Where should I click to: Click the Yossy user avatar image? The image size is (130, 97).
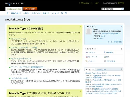[x=89, y=31]
